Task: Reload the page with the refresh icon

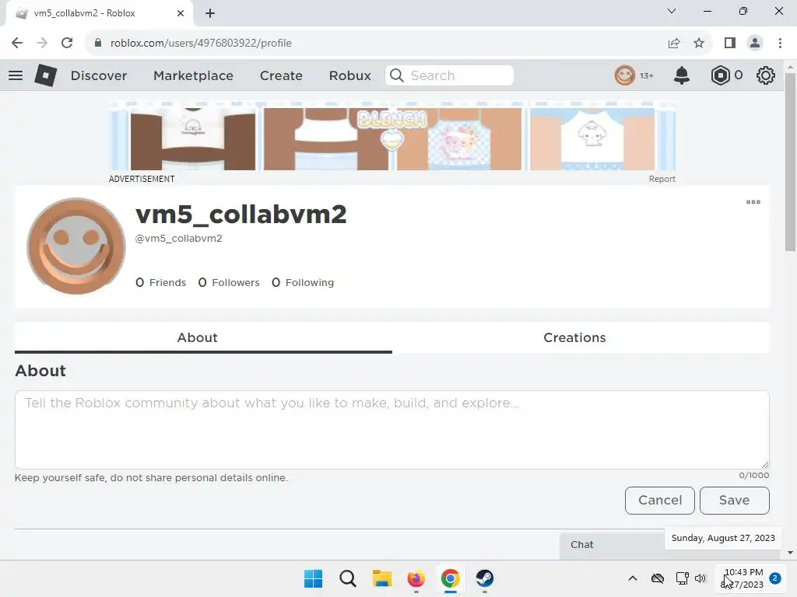Action: [x=67, y=43]
